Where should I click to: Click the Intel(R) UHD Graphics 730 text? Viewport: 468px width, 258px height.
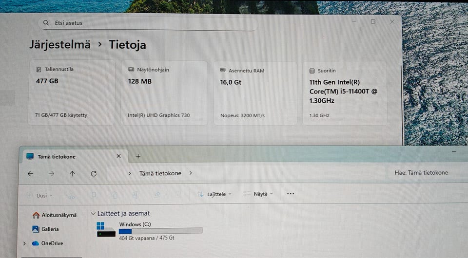click(159, 115)
